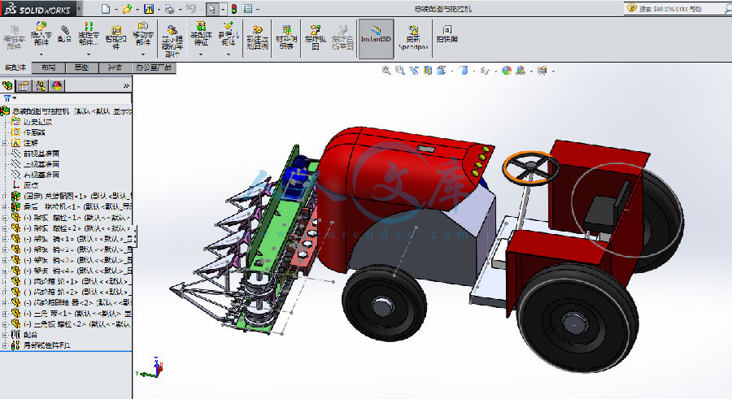Toggle the Section View icon

tap(428, 71)
